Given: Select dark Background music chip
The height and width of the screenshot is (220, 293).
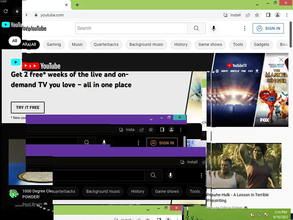Looking at the screenshot, I should [103, 192].
